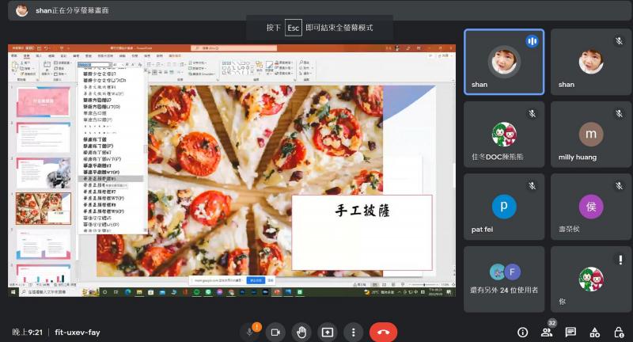Click the font list vertical scrollbar
This screenshot has width=633, height=342.
click(146, 150)
